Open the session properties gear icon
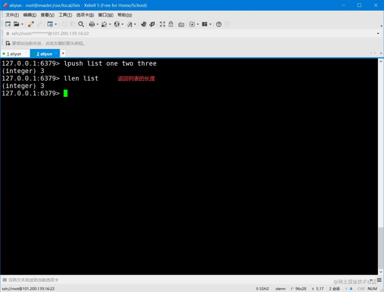The height and width of the screenshot is (292, 384). [x=50, y=24]
